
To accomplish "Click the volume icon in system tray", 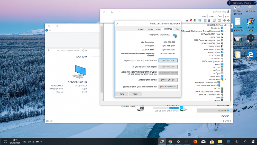I will (x=29, y=142).
